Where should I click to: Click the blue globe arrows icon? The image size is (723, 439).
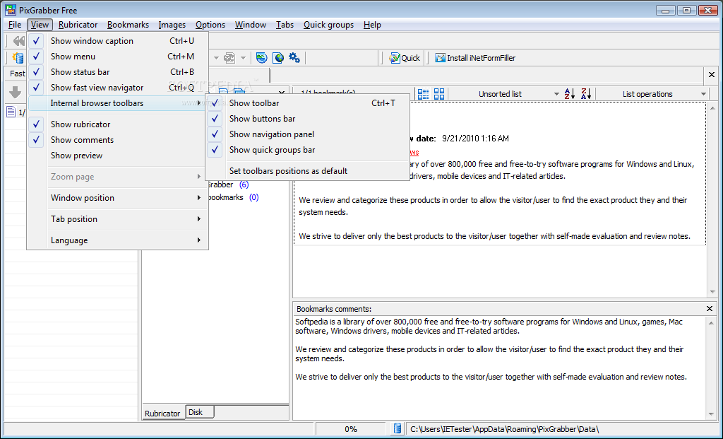tap(261, 58)
